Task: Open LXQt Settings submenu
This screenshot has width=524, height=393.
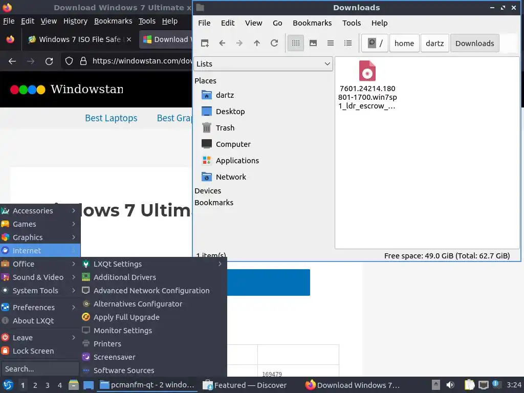Action: [154, 264]
